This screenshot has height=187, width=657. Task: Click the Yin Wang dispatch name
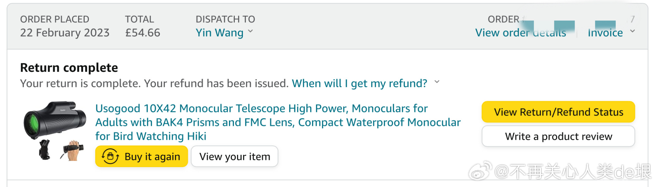tap(219, 33)
